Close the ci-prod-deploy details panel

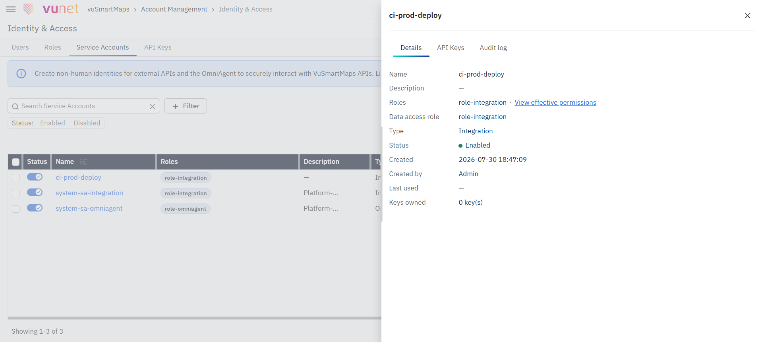point(747,16)
